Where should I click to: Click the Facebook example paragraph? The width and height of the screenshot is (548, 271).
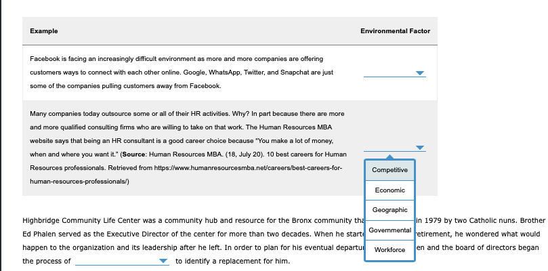point(182,72)
